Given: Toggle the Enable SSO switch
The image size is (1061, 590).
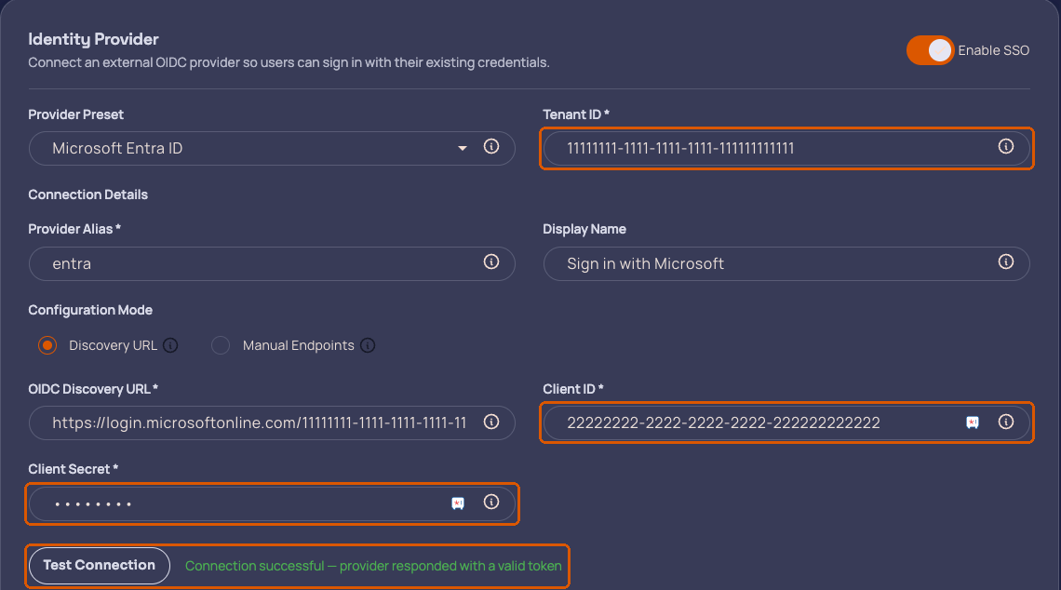Looking at the screenshot, I should click(x=931, y=50).
